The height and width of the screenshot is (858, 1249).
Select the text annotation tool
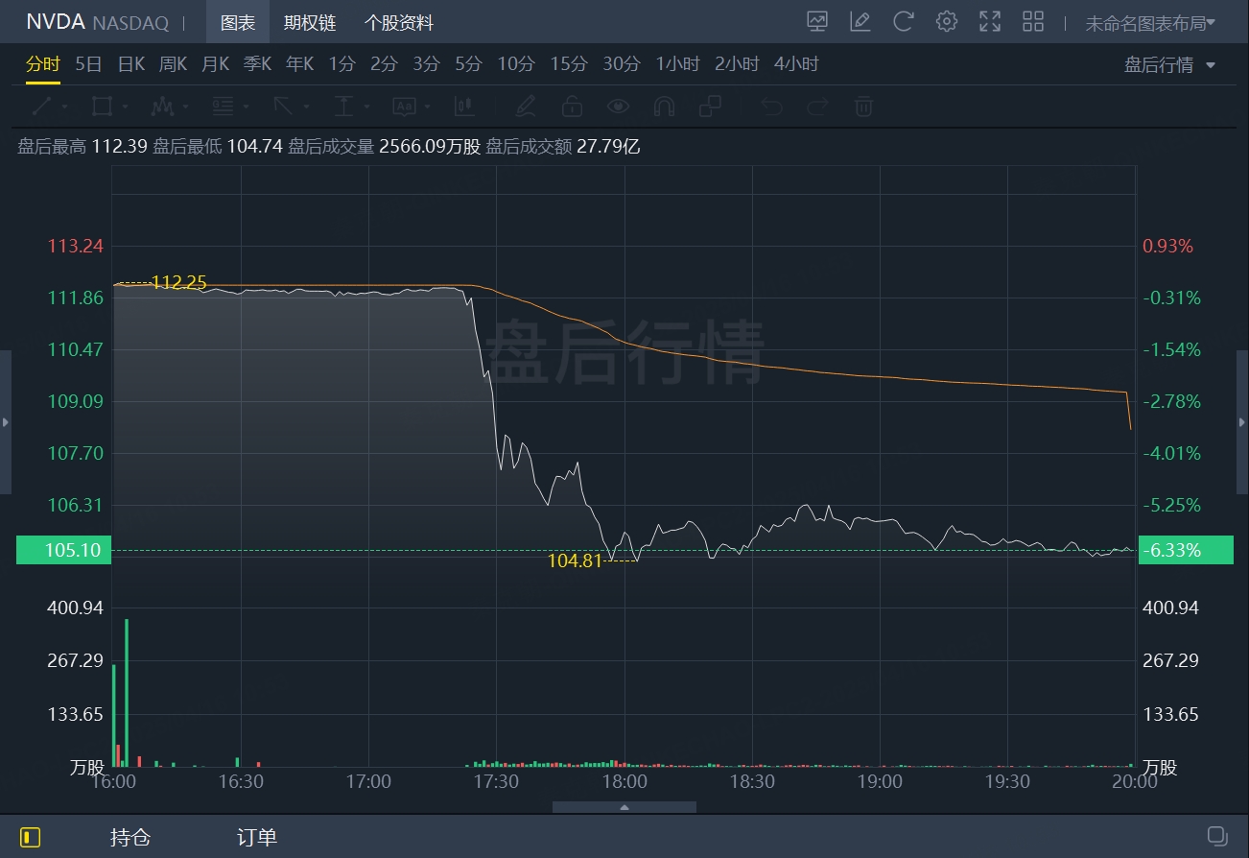(405, 106)
